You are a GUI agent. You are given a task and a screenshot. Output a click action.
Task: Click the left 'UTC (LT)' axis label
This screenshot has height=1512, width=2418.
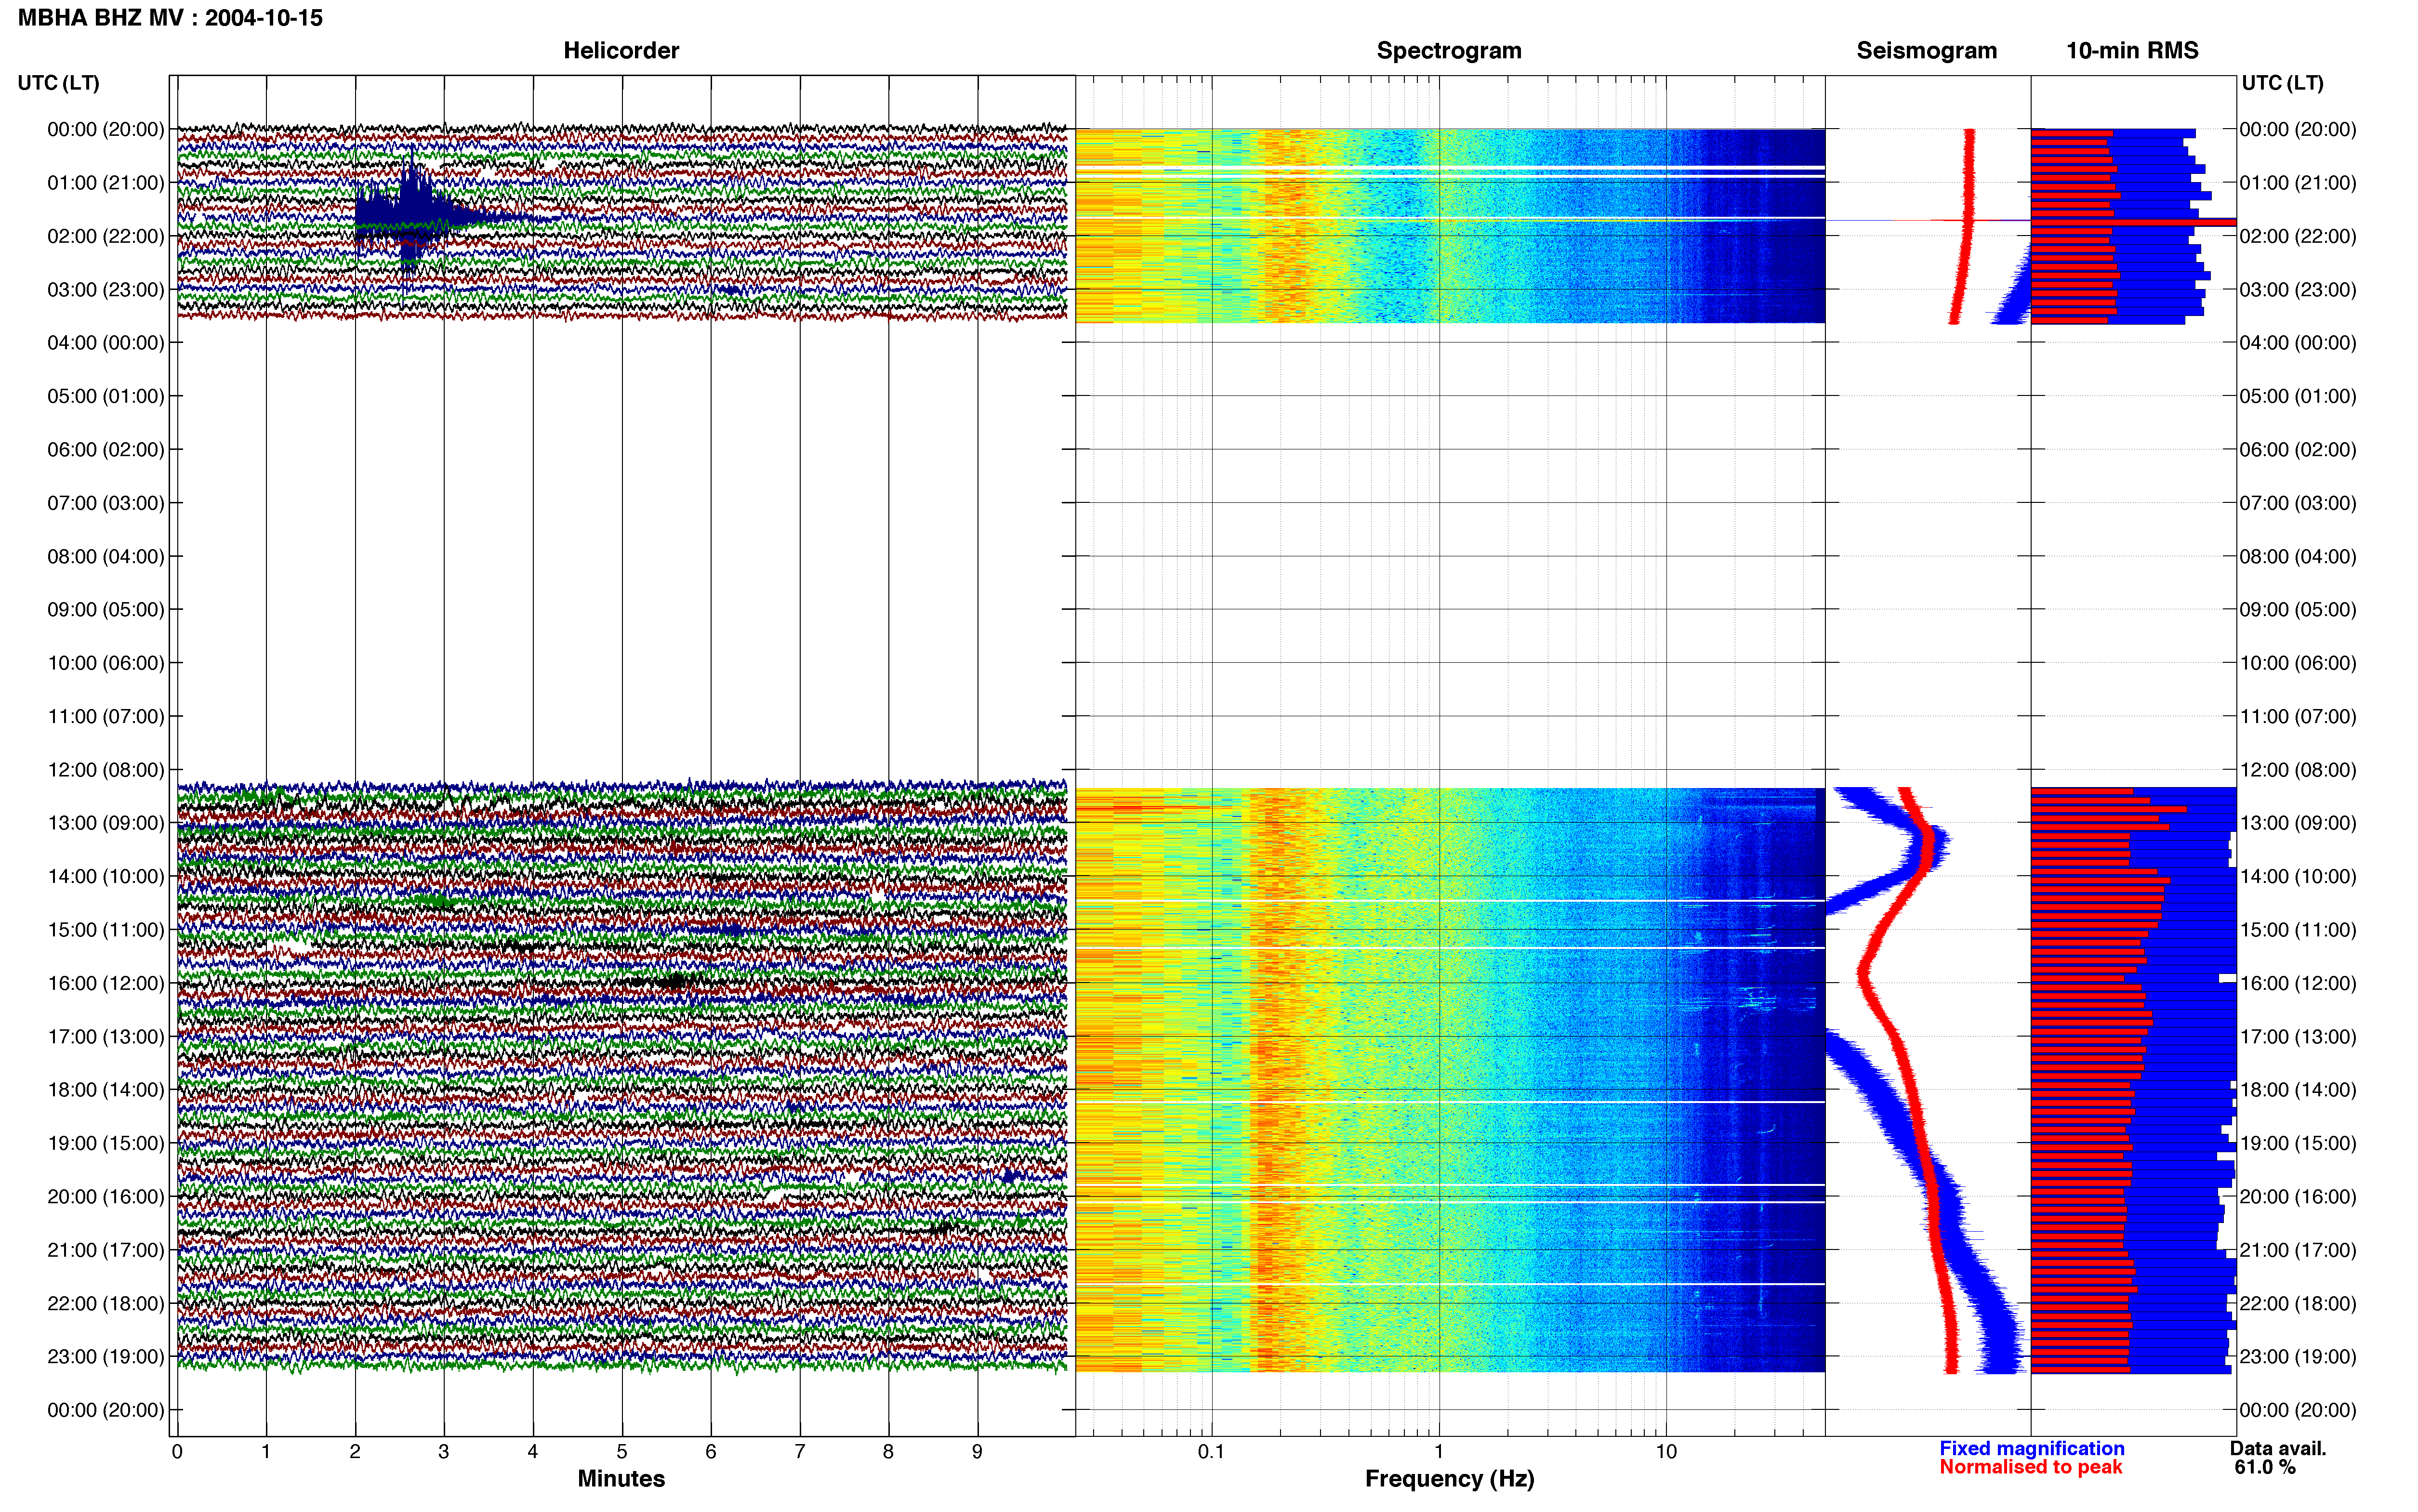[x=58, y=82]
